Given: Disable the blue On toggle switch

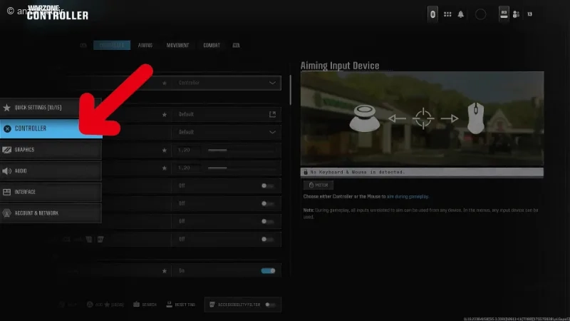Looking at the screenshot, I should point(269,271).
